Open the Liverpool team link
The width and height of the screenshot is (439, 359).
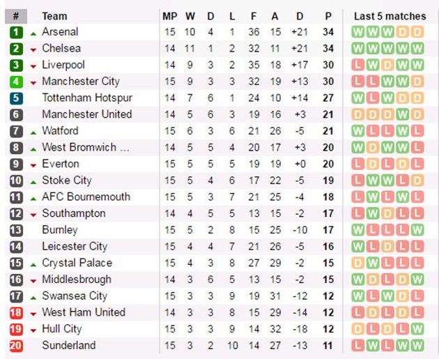[63, 65]
